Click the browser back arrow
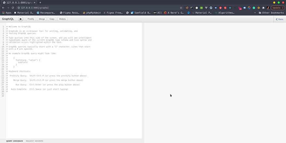 tap(3, 8)
